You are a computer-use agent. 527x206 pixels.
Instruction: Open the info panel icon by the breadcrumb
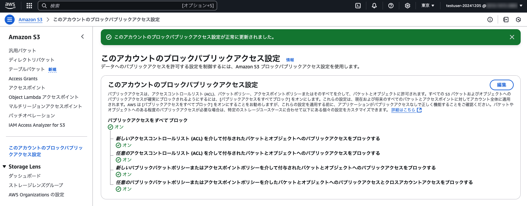point(490,20)
